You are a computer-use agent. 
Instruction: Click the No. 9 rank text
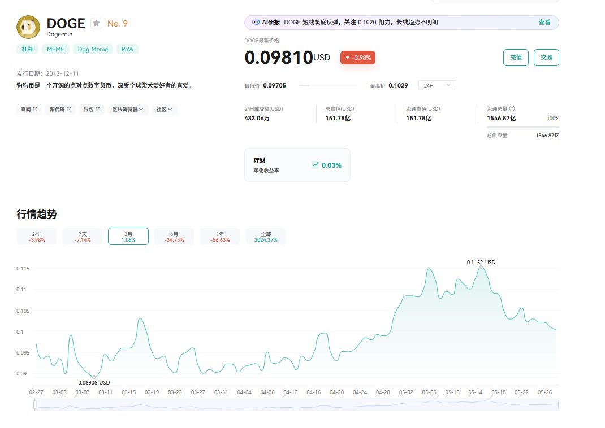point(117,24)
